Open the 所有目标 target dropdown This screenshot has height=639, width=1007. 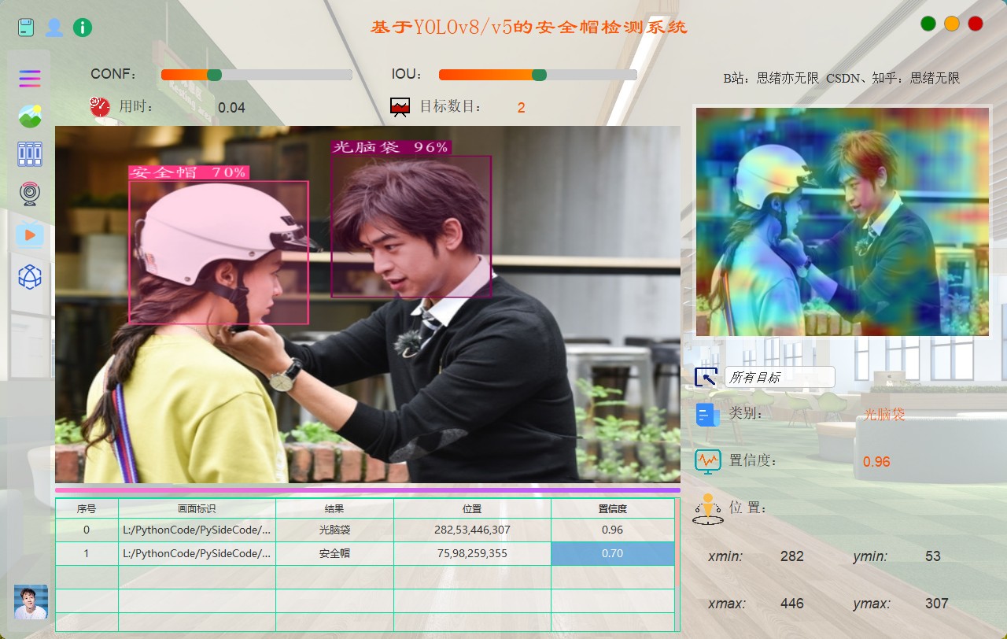[x=780, y=377]
